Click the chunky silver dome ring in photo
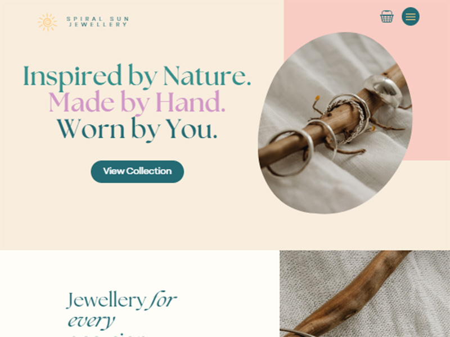The width and height of the screenshot is (450, 337). click(383, 90)
